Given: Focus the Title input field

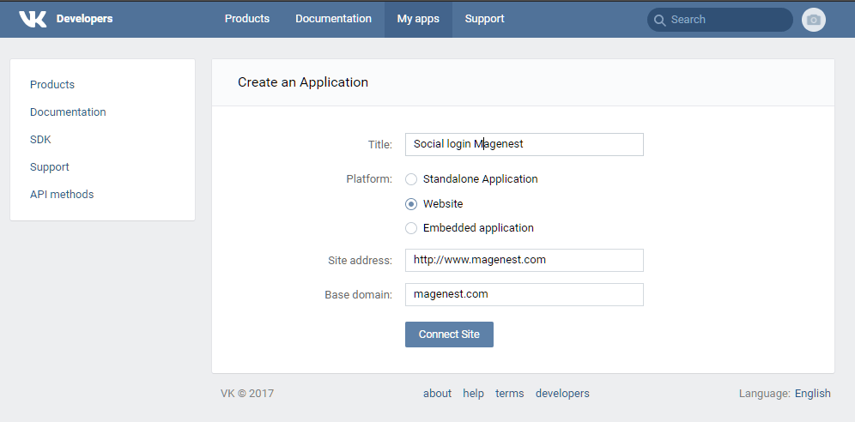Looking at the screenshot, I should (524, 144).
